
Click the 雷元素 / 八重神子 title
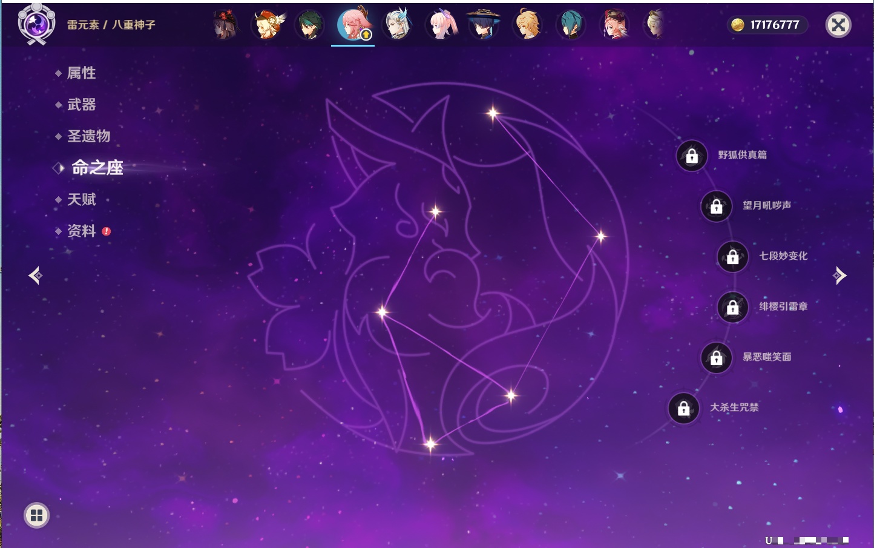(x=111, y=25)
